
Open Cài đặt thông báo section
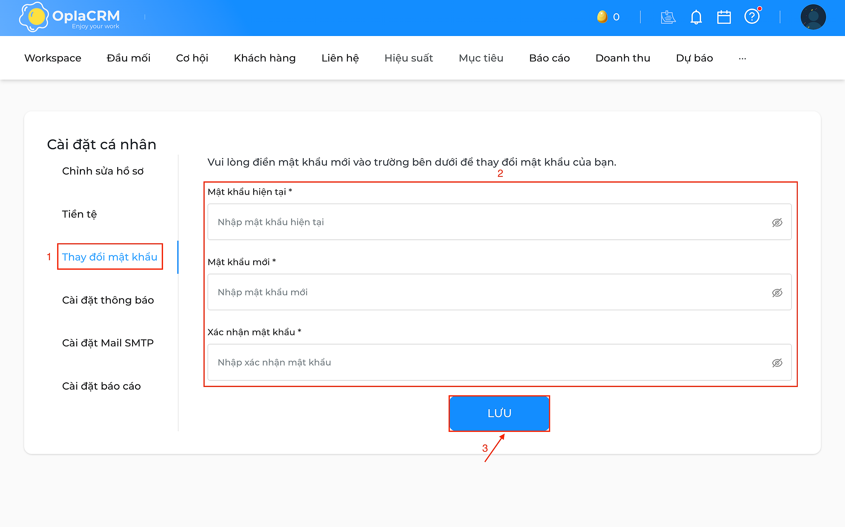pos(108,300)
